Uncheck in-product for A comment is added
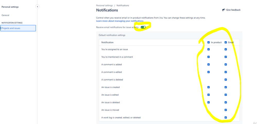The width and height of the screenshot is (257, 124). 208,64
